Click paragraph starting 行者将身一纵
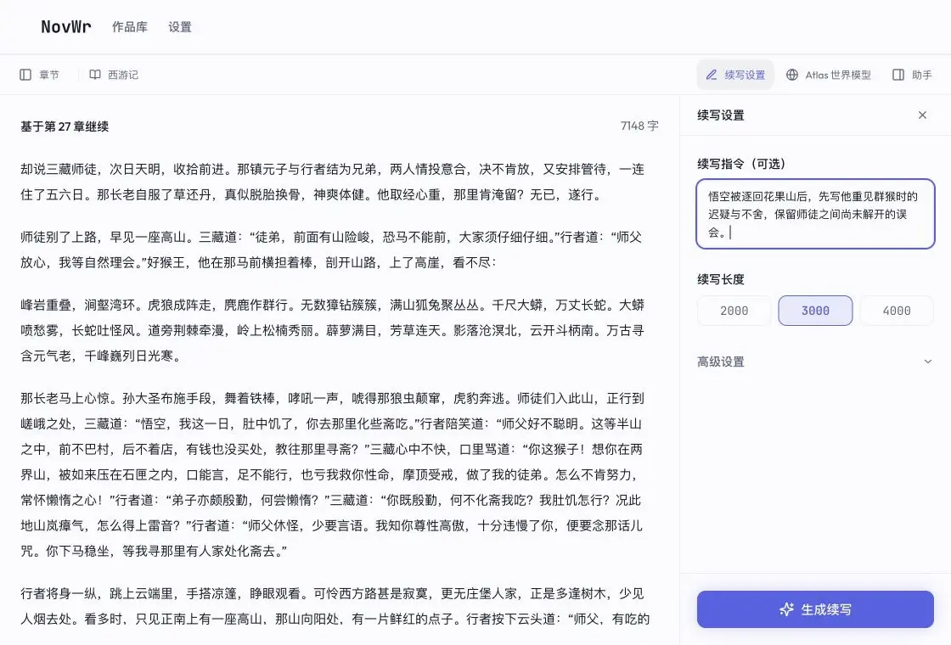Screen dimensions: 951x645 pyautogui.click(x=335, y=606)
